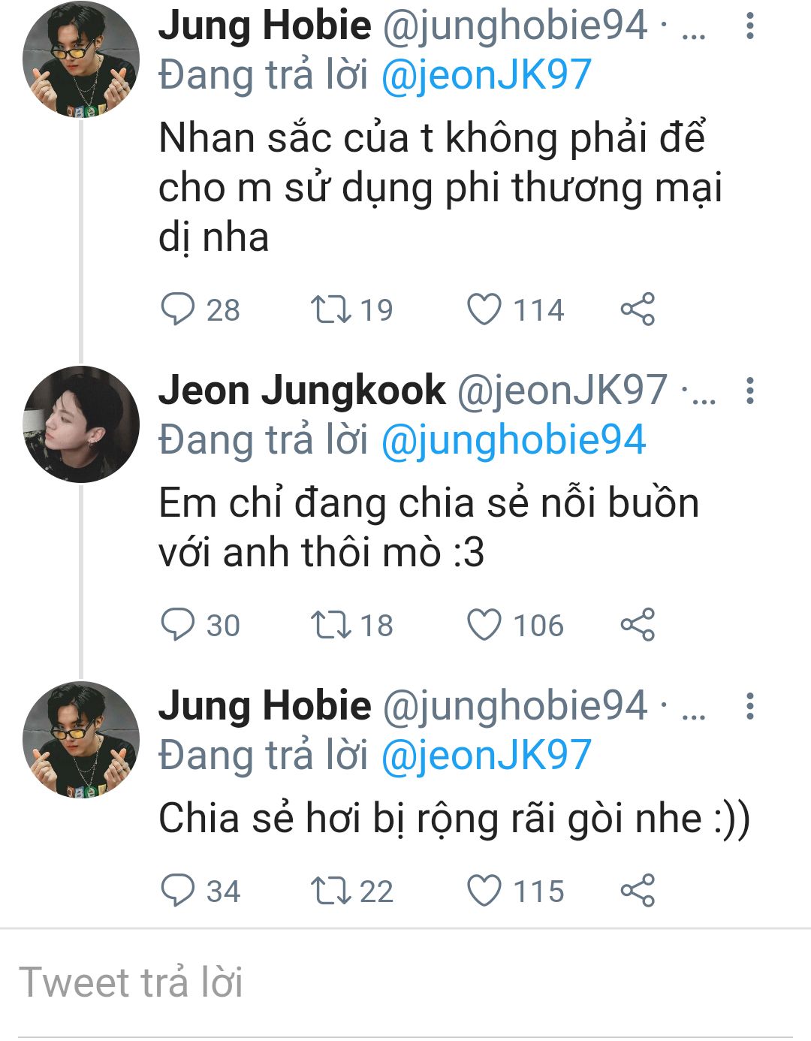Image resolution: width=811 pixels, height=1041 pixels.
Task: Share Jeon Jungkook's tweet
Action: tap(638, 624)
